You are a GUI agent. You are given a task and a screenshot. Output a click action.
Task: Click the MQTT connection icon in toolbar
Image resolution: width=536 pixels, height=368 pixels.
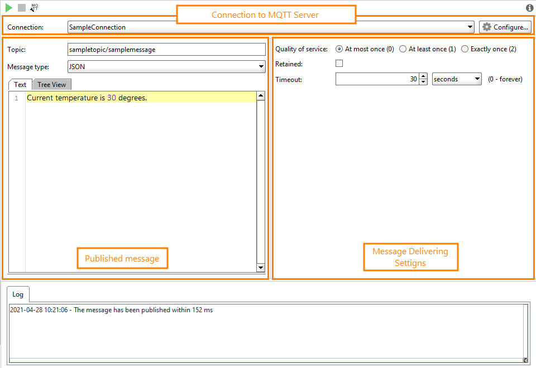click(x=34, y=7)
